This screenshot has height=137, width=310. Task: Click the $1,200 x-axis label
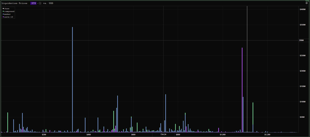267,135
